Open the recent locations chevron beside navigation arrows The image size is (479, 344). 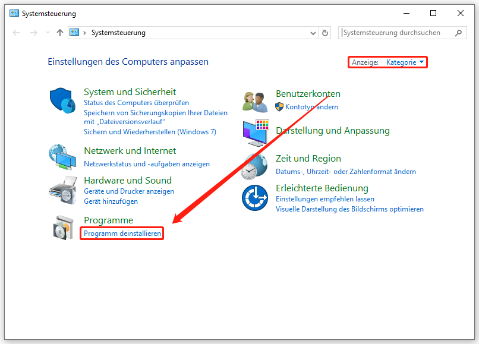46,33
